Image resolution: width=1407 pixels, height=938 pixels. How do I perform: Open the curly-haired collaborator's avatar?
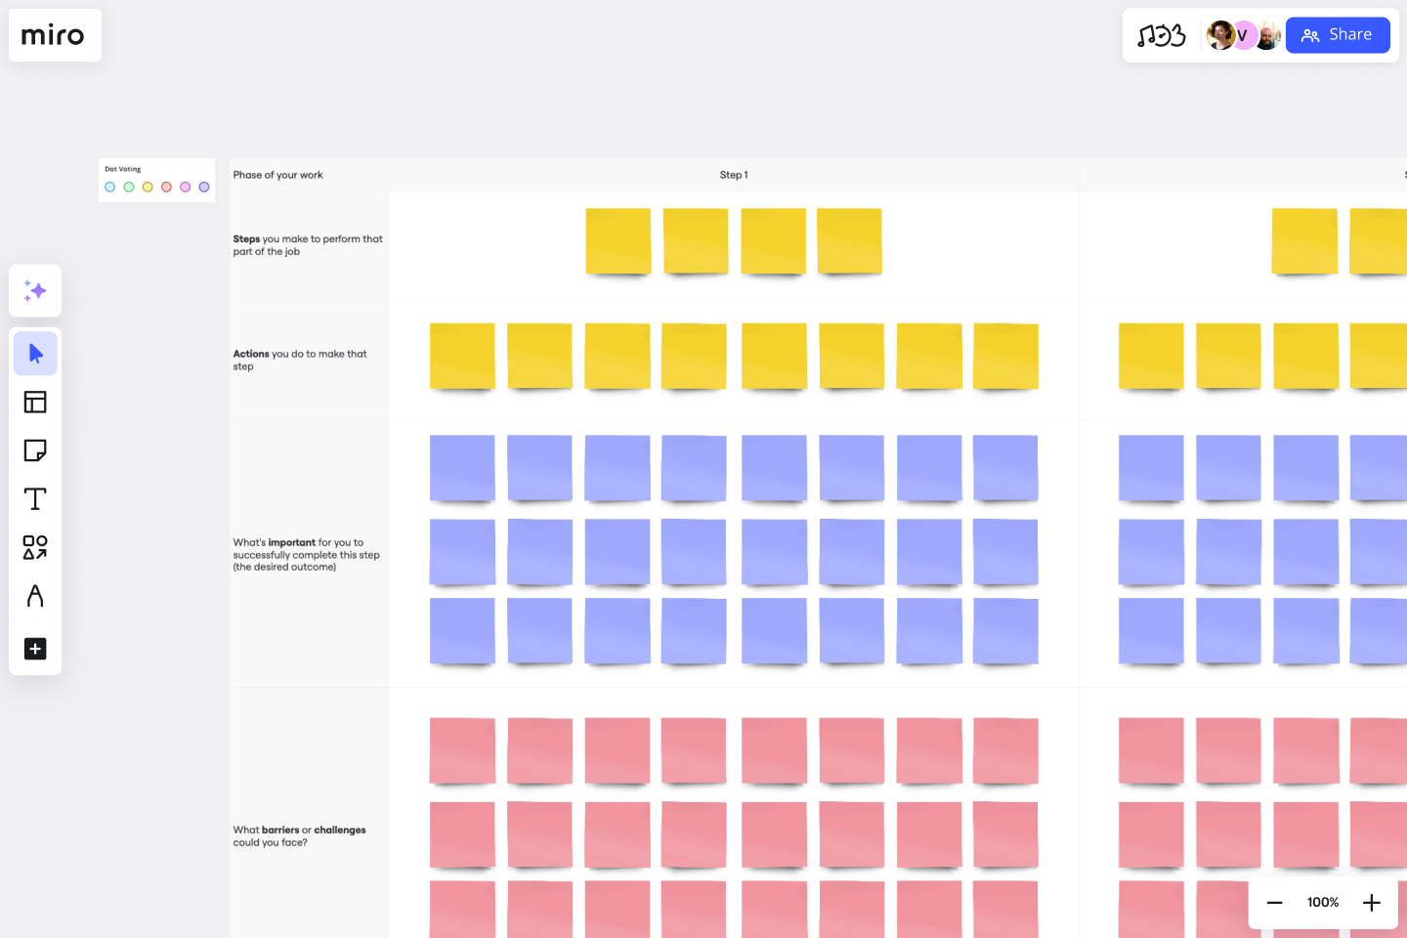pos(1220,35)
